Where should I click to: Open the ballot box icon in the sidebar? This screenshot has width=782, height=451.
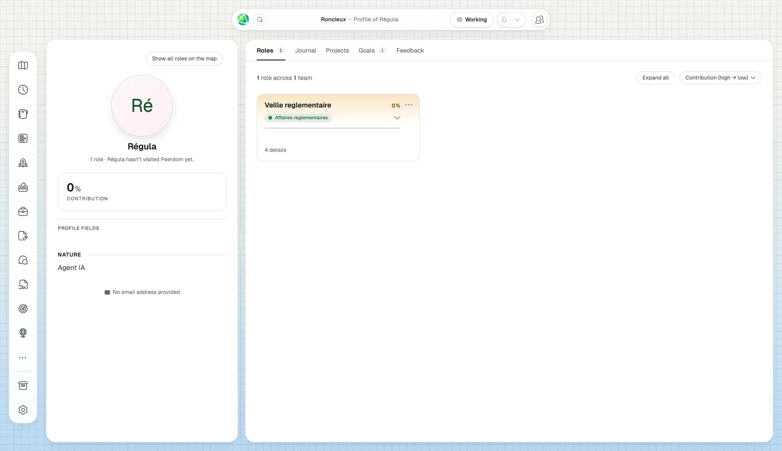(x=23, y=187)
